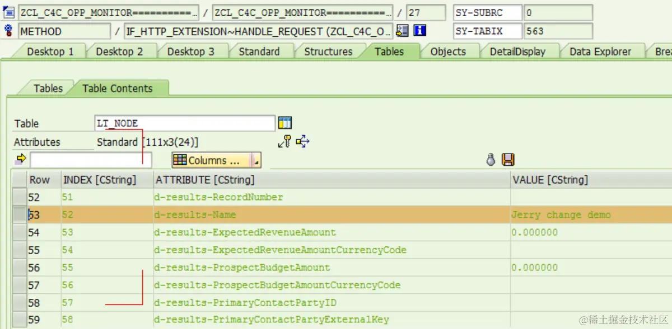Screen dimensions: 672x329
Task: Click the INDEX [CString] column header
Action: pos(107,180)
